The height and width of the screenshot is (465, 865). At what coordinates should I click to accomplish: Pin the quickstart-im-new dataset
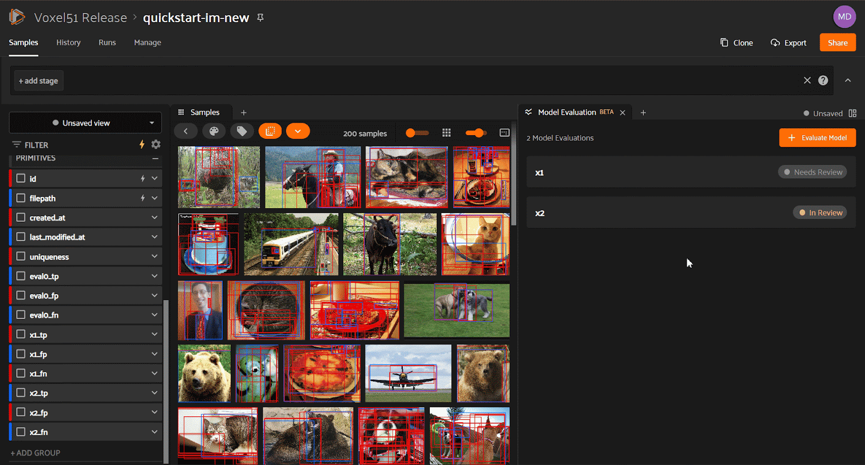point(260,18)
